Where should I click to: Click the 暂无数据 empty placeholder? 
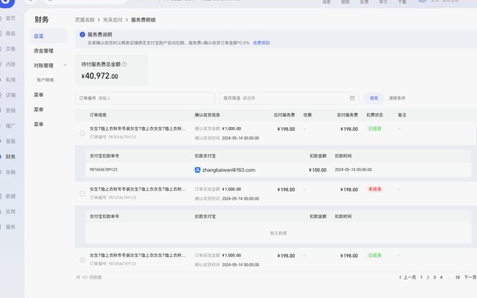(278, 233)
